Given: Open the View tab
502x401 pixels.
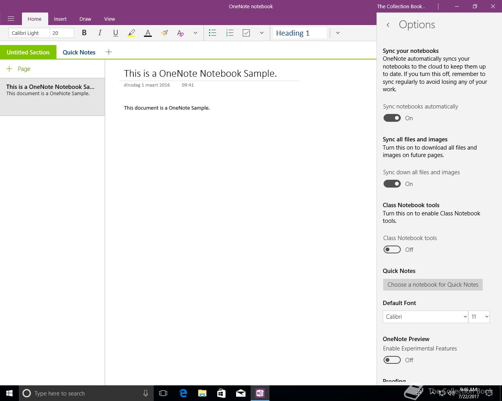Looking at the screenshot, I should [109, 19].
